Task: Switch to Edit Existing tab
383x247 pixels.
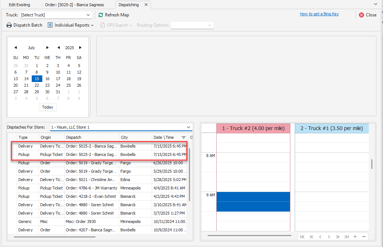Action: [20, 5]
